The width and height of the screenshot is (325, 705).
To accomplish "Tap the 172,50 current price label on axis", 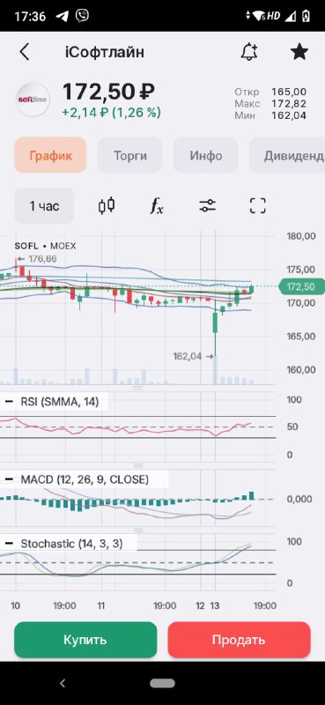I will pyautogui.click(x=299, y=286).
